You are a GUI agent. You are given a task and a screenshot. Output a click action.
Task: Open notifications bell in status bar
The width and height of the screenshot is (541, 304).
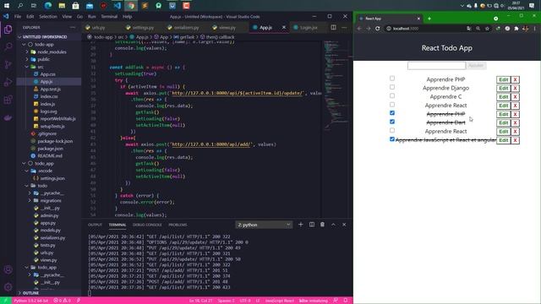point(346,301)
